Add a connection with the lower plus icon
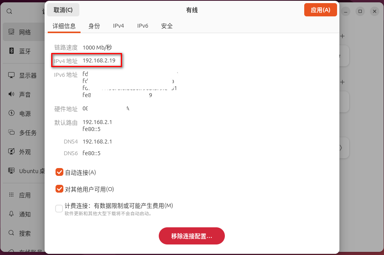This screenshot has height=255, width=384. pyautogui.click(x=343, y=82)
